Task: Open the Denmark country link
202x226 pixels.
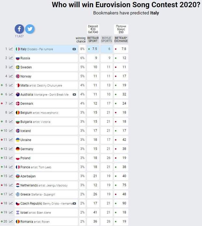Action: [x=26, y=104]
